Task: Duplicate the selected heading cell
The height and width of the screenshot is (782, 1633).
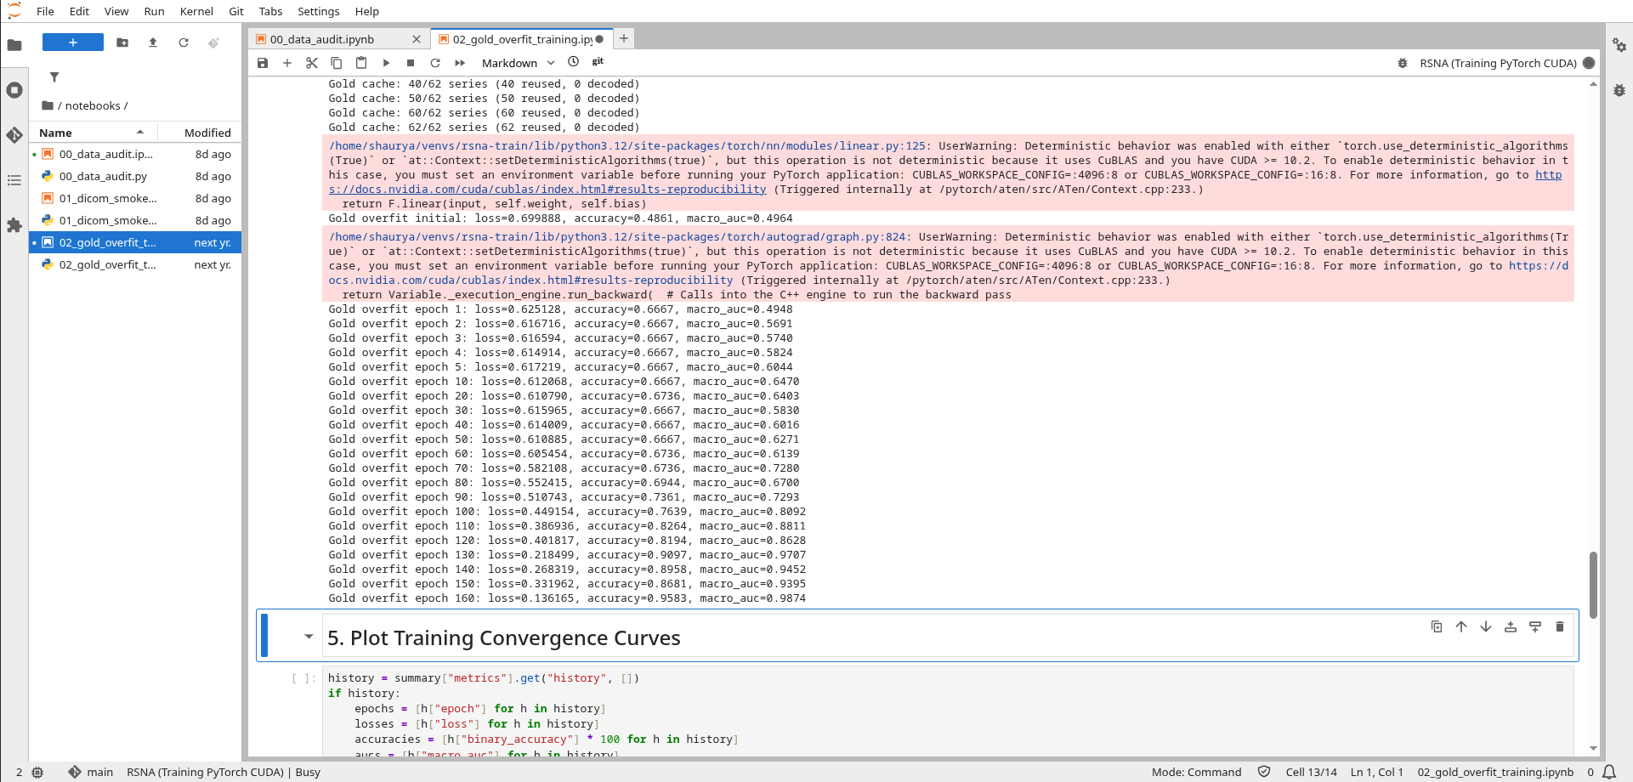Action: [1437, 626]
